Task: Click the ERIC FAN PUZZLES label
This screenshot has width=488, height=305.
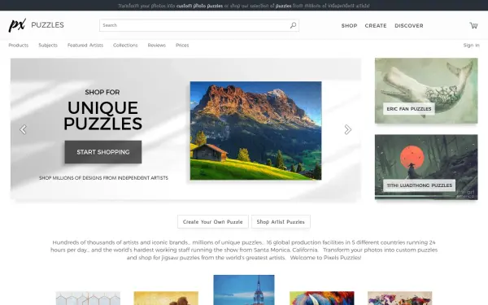Action: coord(409,109)
